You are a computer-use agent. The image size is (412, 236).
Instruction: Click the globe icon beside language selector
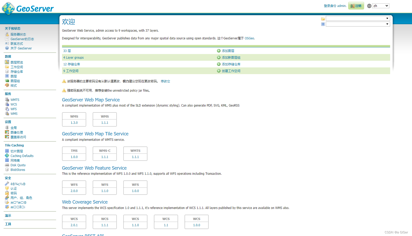[369, 6]
